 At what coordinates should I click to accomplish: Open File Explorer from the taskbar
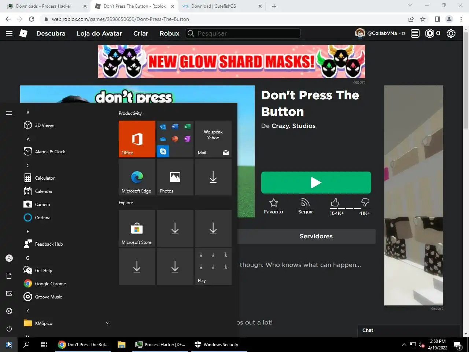pyautogui.click(x=122, y=345)
